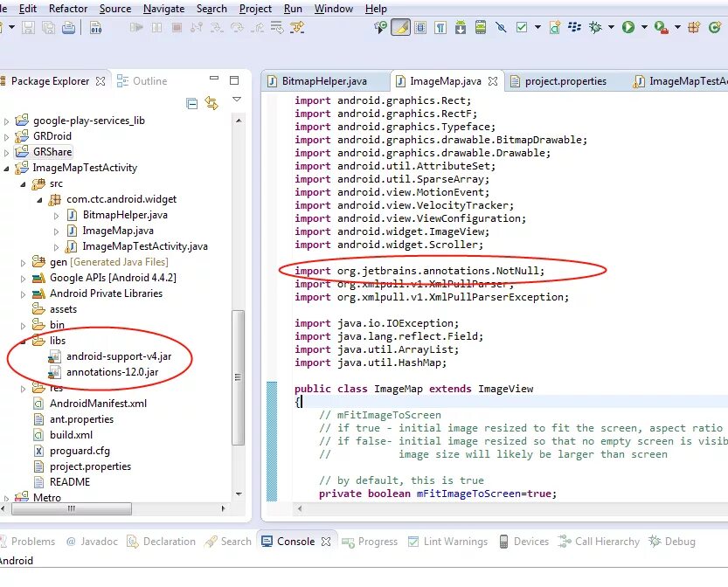
Task: Click the New Android project wizard icon
Action: (x=555, y=27)
